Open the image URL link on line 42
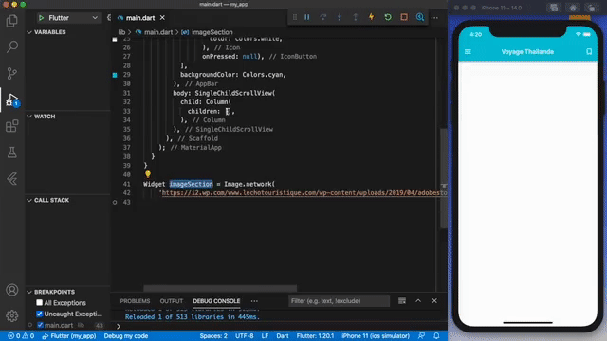 (x=304, y=193)
